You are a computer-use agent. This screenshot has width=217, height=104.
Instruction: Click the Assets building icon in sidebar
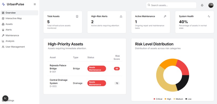point(3,24)
